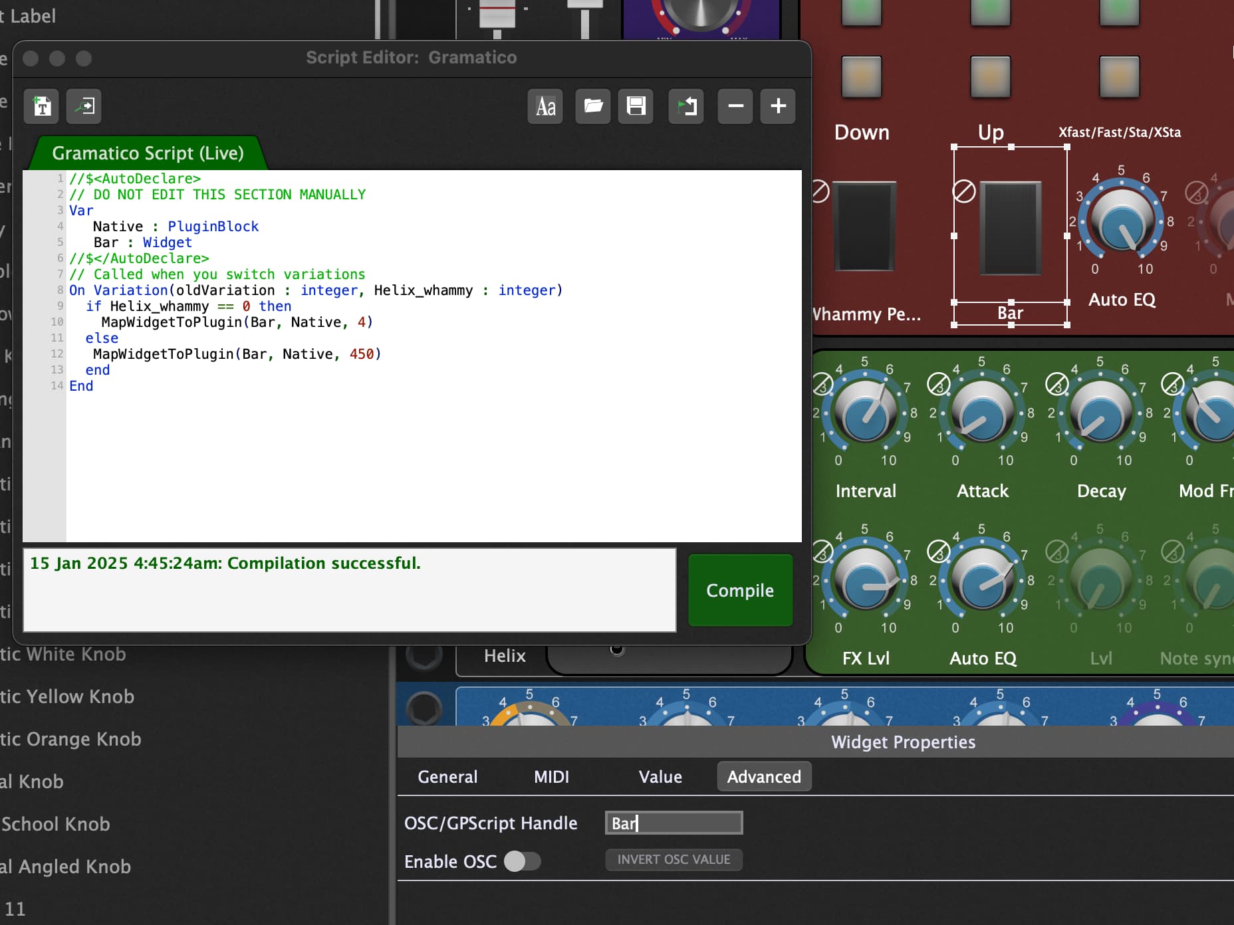Click the unmapped icon beside Down pedal
The height and width of the screenshot is (925, 1234).
[x=820, y=191]
